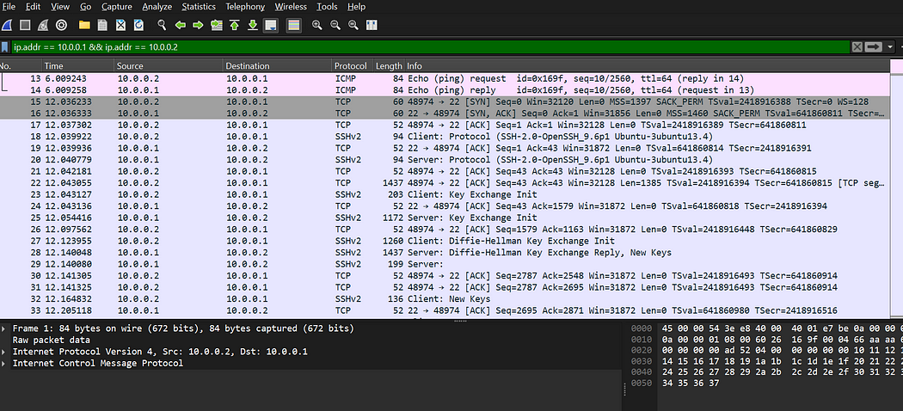Select packet 14 Echo ping reply

tap(445, 89)
